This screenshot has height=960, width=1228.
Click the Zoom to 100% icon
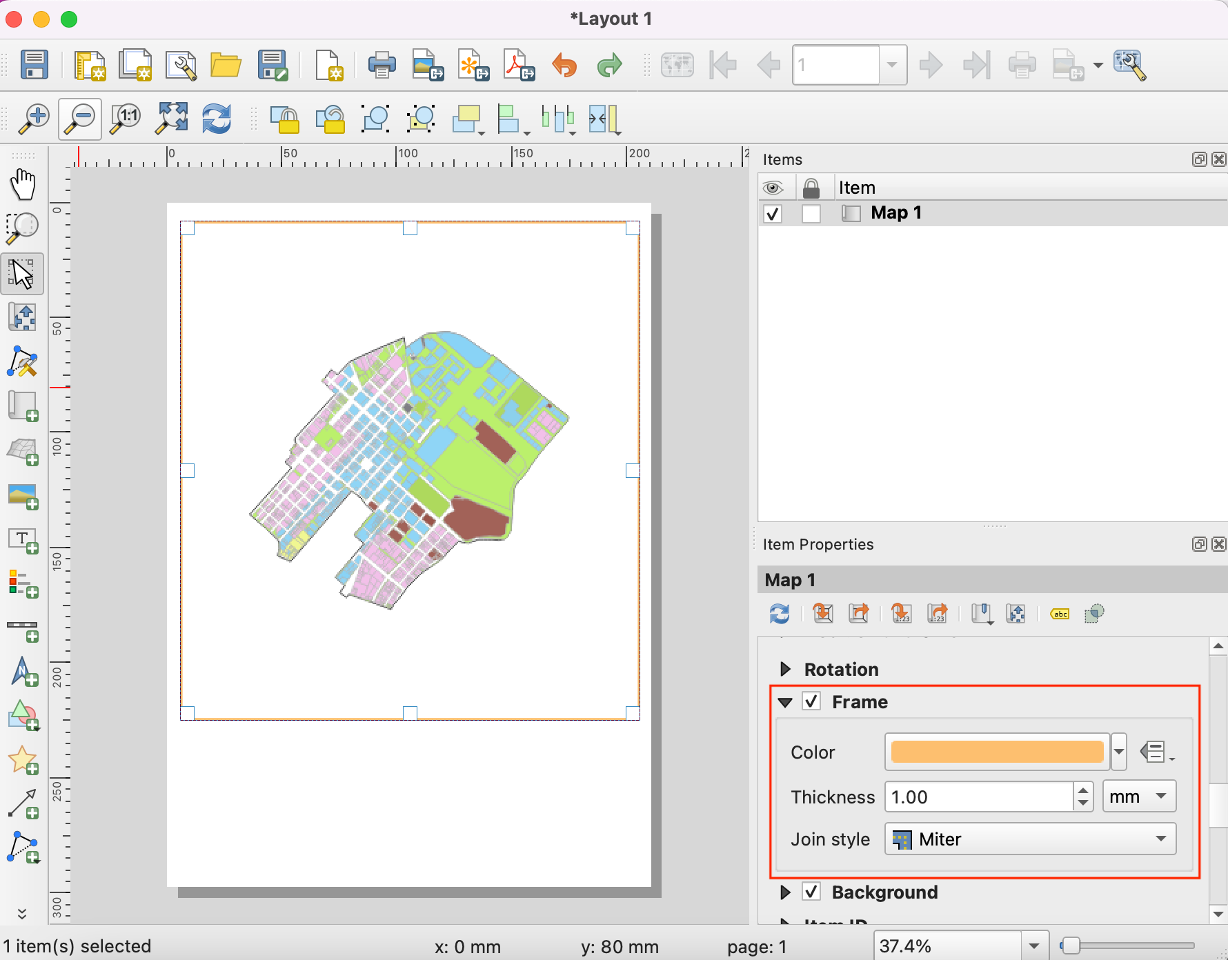click(126, 119)
